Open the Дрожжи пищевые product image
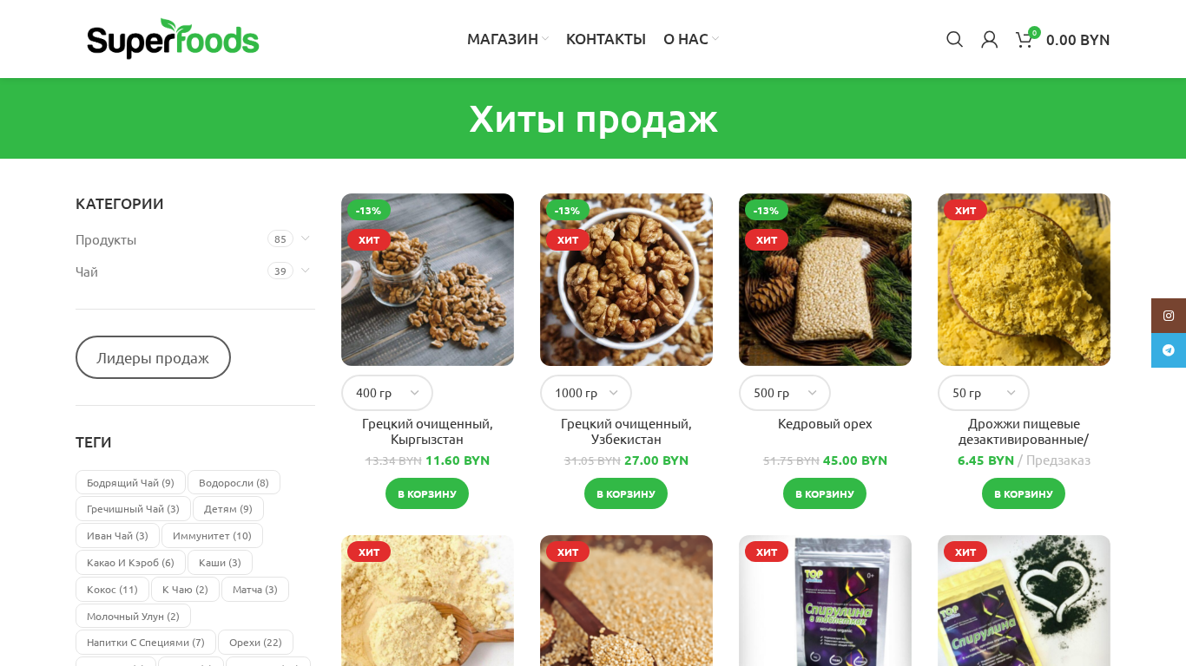This screenshot has height=666, width=1186. pos(1024,279)
